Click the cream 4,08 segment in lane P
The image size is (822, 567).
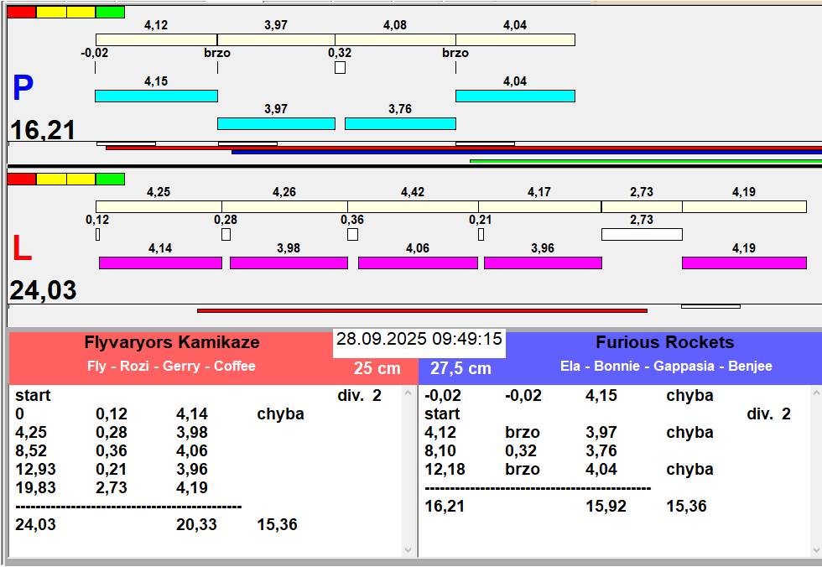tap(395, 39)
